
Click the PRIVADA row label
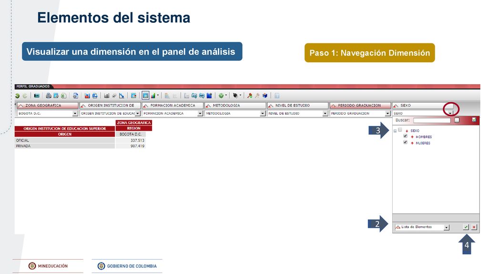click(23, 146)
